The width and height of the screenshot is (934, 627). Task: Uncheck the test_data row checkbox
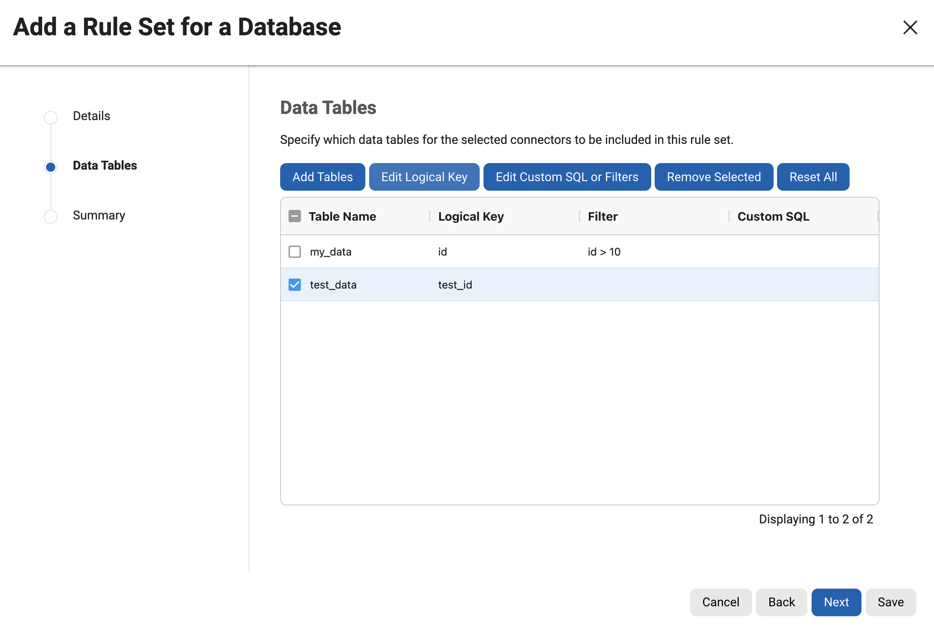[295, 285]
